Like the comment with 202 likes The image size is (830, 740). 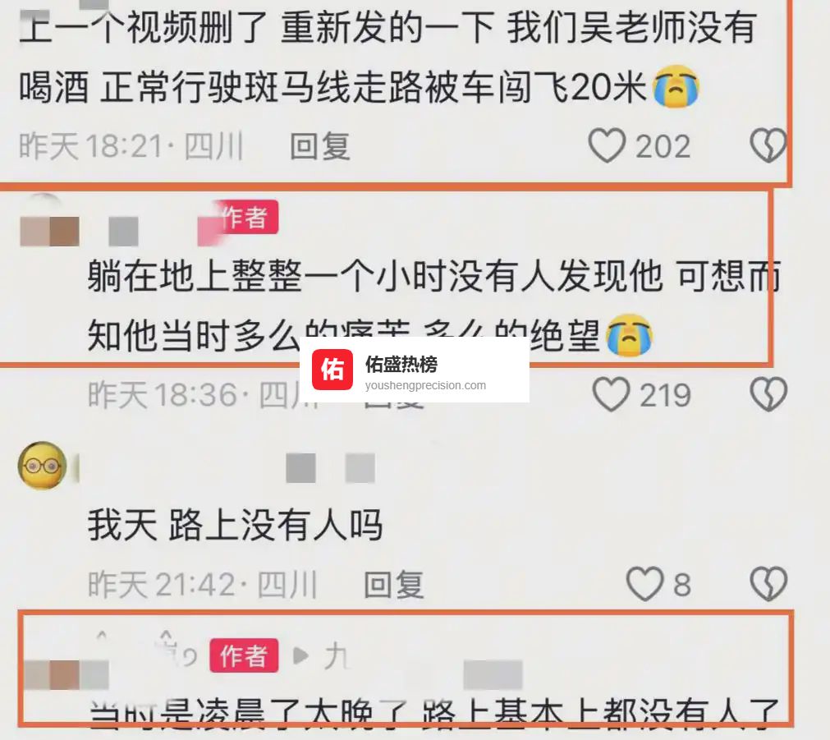(x=608, y=145)
